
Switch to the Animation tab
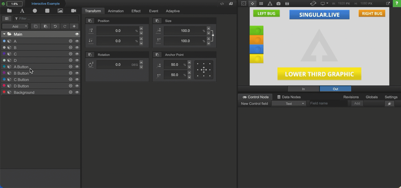click(x=116, y=11)
